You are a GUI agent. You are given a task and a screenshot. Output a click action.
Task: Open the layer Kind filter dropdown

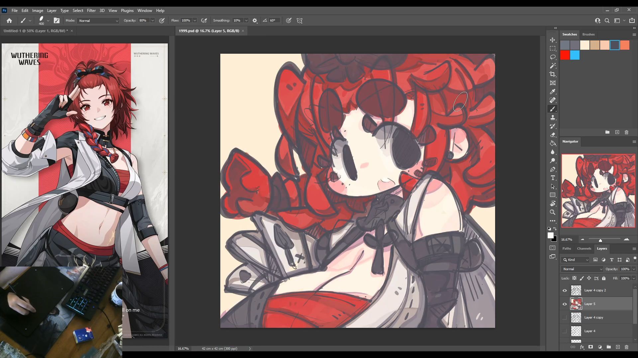[x=576, y=260]
